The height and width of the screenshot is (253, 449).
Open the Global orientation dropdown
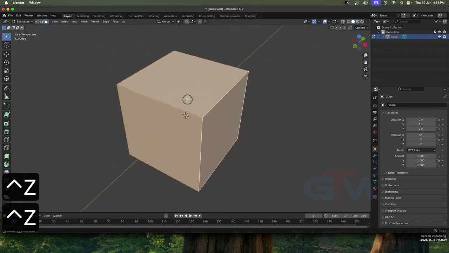pos(165,21)
